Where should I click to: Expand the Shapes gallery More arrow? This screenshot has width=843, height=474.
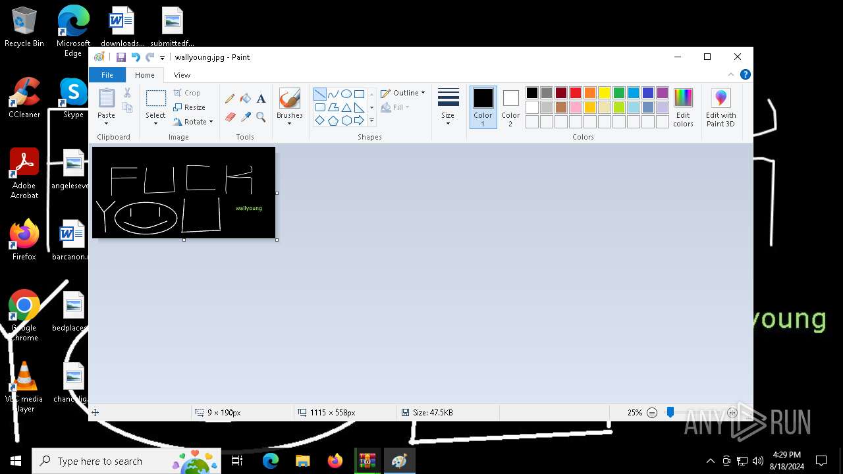pyautogui.click(x=371, y=120)
